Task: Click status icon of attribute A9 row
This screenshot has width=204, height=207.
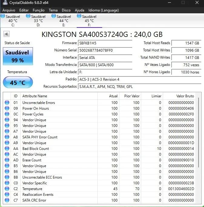Action: (x=7, y=143)
